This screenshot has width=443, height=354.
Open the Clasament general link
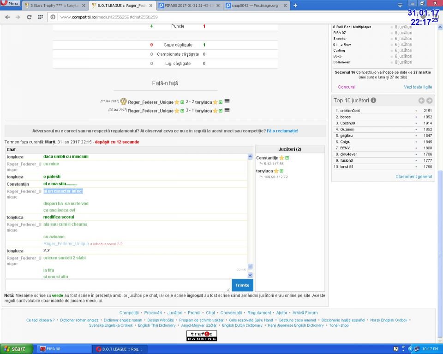point(413,177)
